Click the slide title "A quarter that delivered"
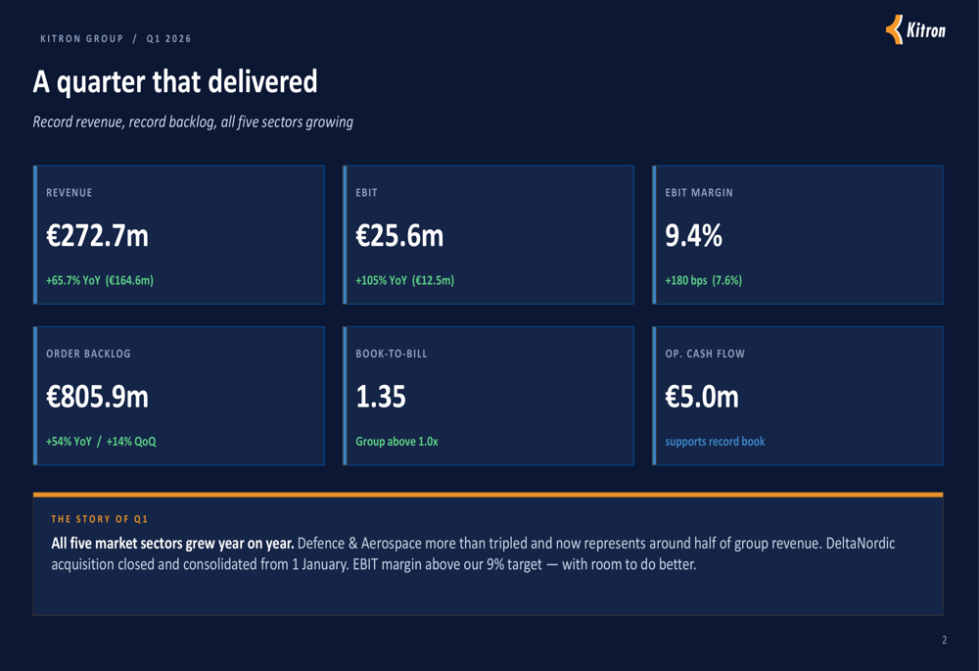Viewport: 979px width, 671px height. click(175, 81)
